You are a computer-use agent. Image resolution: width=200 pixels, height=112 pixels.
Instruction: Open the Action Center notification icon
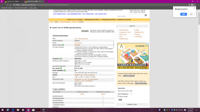[197, 110]
